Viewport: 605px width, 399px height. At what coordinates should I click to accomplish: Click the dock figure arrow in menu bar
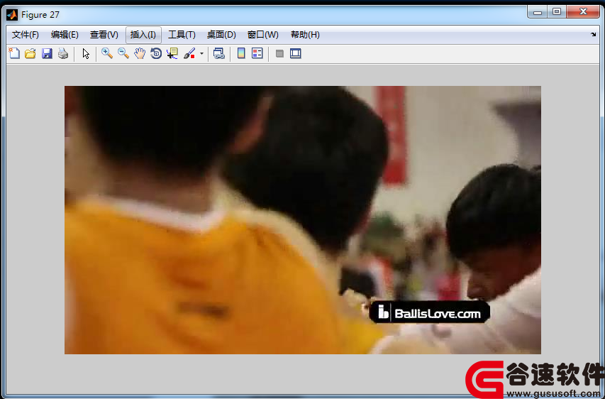(593, 34)
